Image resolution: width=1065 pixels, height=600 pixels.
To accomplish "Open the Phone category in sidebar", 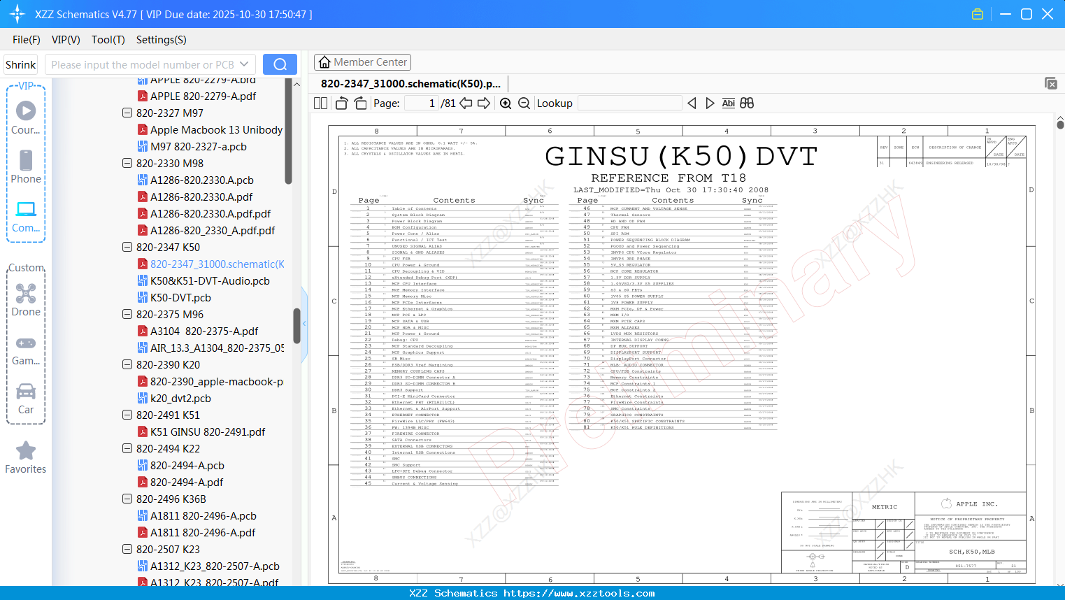I will [x=26, y=166].
